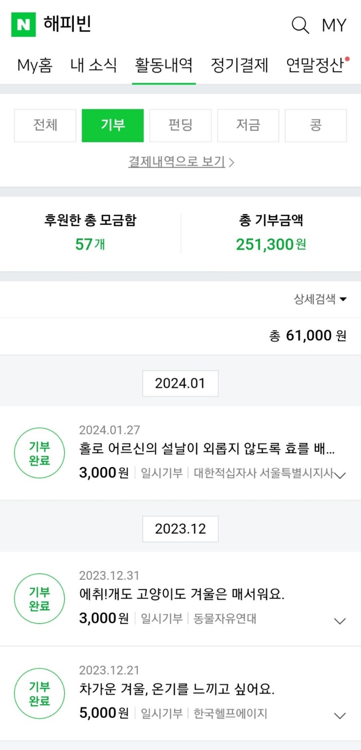361x750 pixels.
Task: Expand the 한국헬프에이지 donation details
Action: coord(340,715)
